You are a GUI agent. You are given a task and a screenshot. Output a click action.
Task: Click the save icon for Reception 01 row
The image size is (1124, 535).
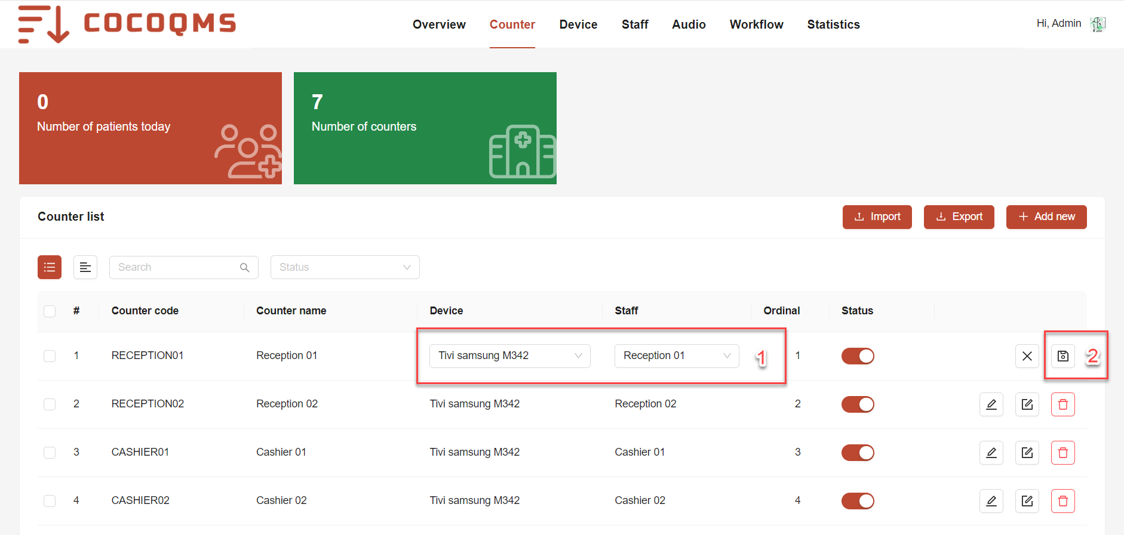tap(1062, 356)
